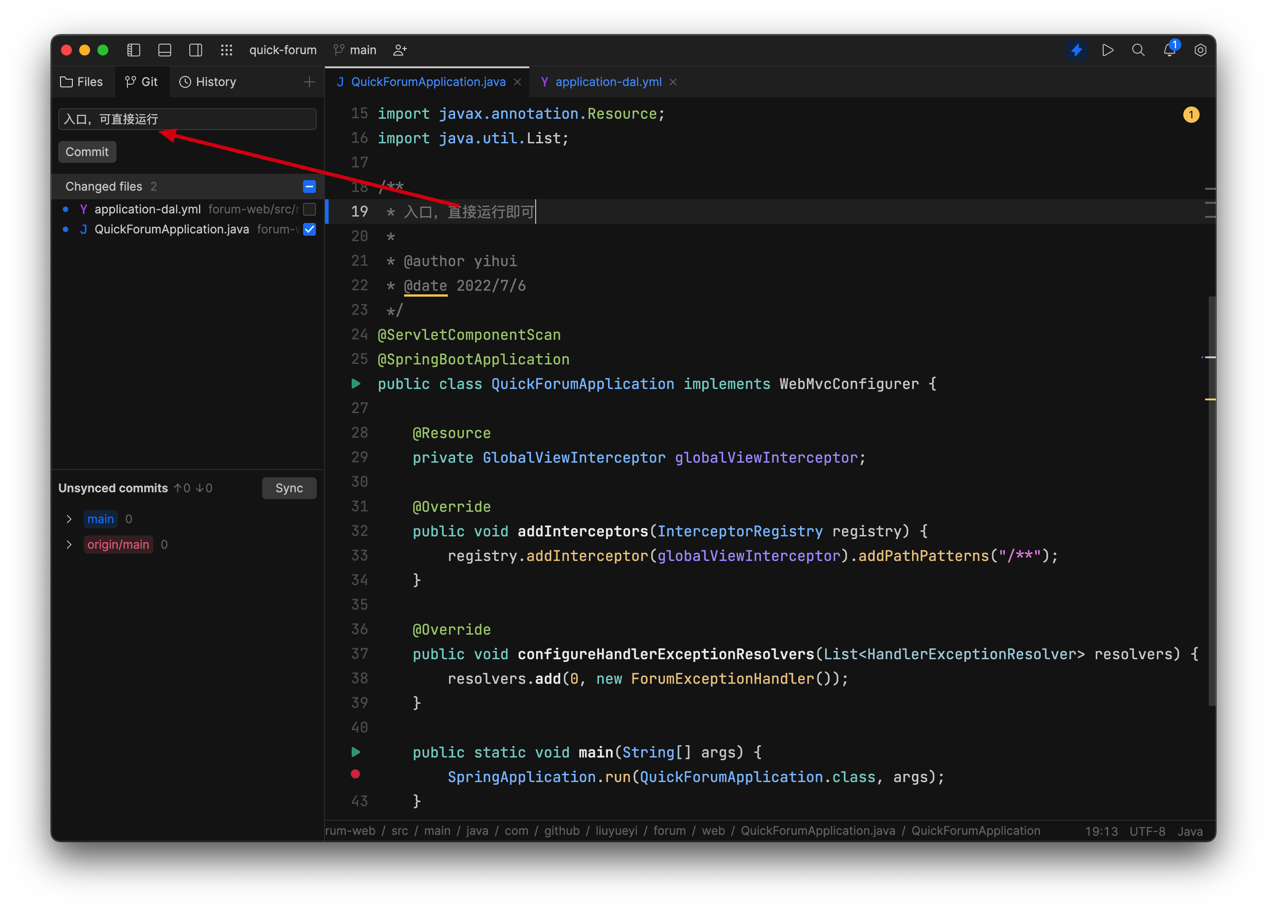Click the Smart Mode lightning icon

(1077, 50)
